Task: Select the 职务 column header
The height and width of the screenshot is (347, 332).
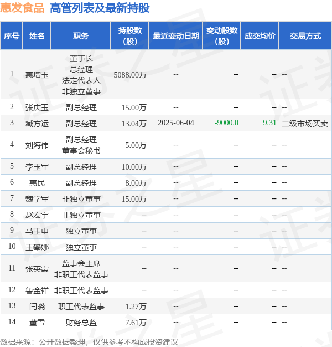Action: [81, 35]
